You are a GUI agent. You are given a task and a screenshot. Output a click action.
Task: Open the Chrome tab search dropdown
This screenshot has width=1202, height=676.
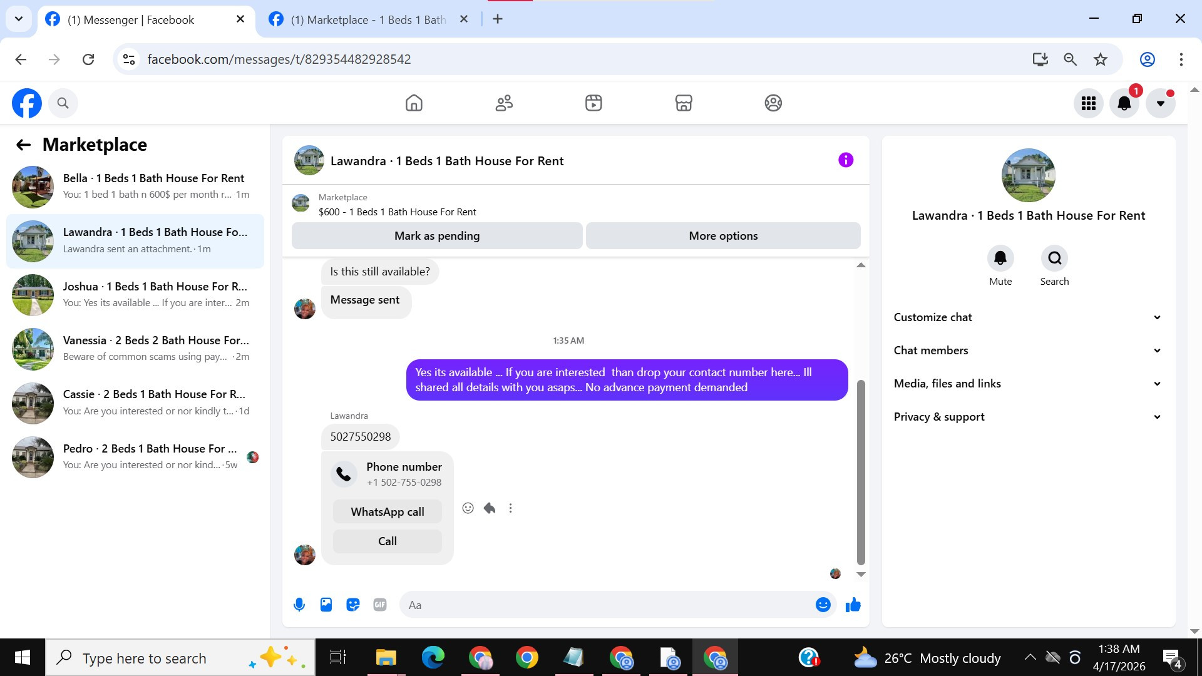point(19,19)
